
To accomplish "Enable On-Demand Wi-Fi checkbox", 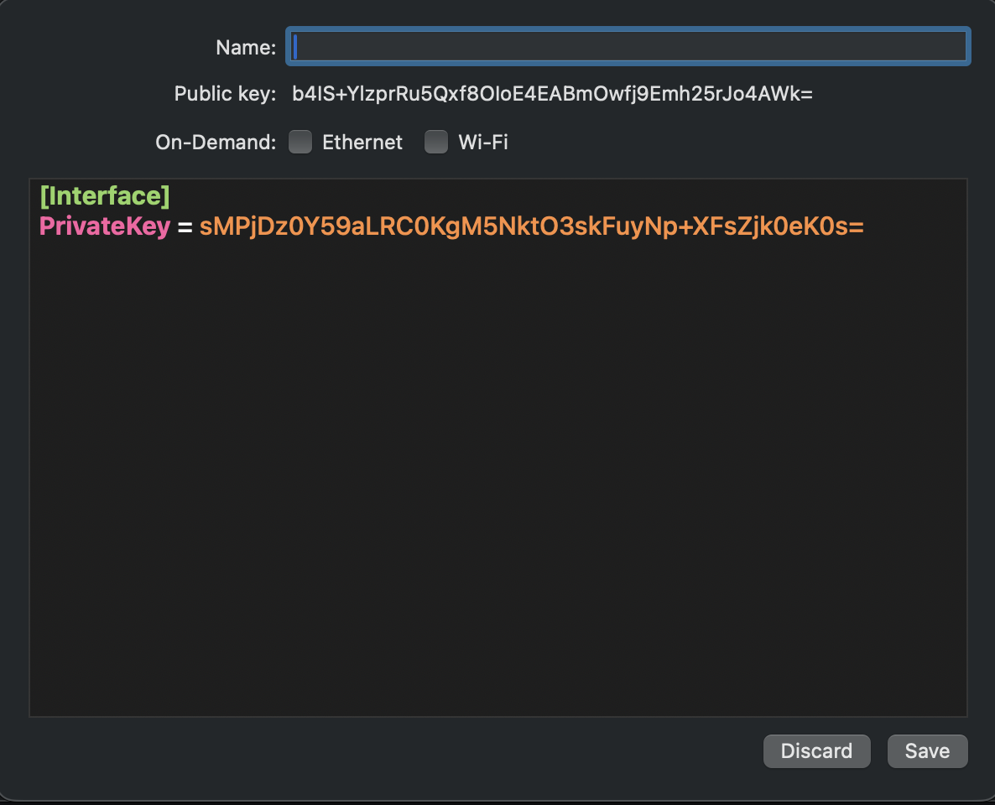I will tap(436, 142).
